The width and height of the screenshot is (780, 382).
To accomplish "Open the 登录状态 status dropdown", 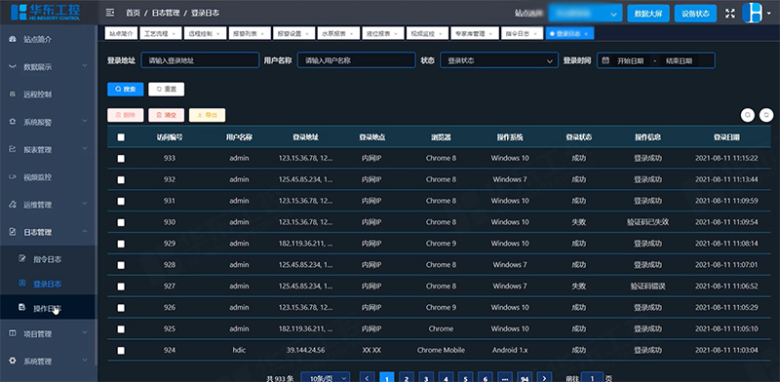I will coord(498,60).
